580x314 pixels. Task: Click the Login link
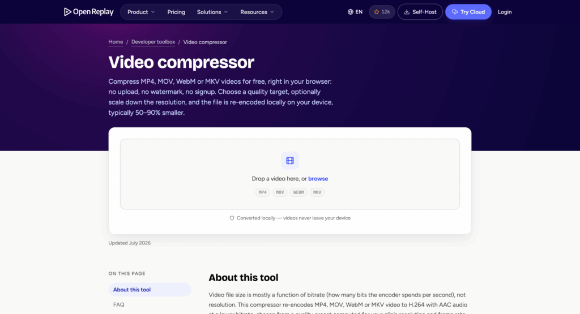[x=505, y=12]
